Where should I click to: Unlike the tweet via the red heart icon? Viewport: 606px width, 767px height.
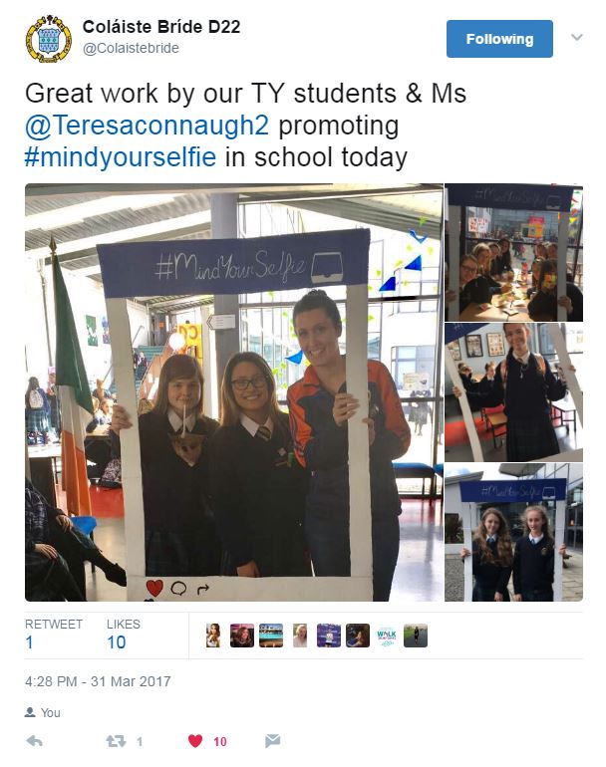coord(195,741)
